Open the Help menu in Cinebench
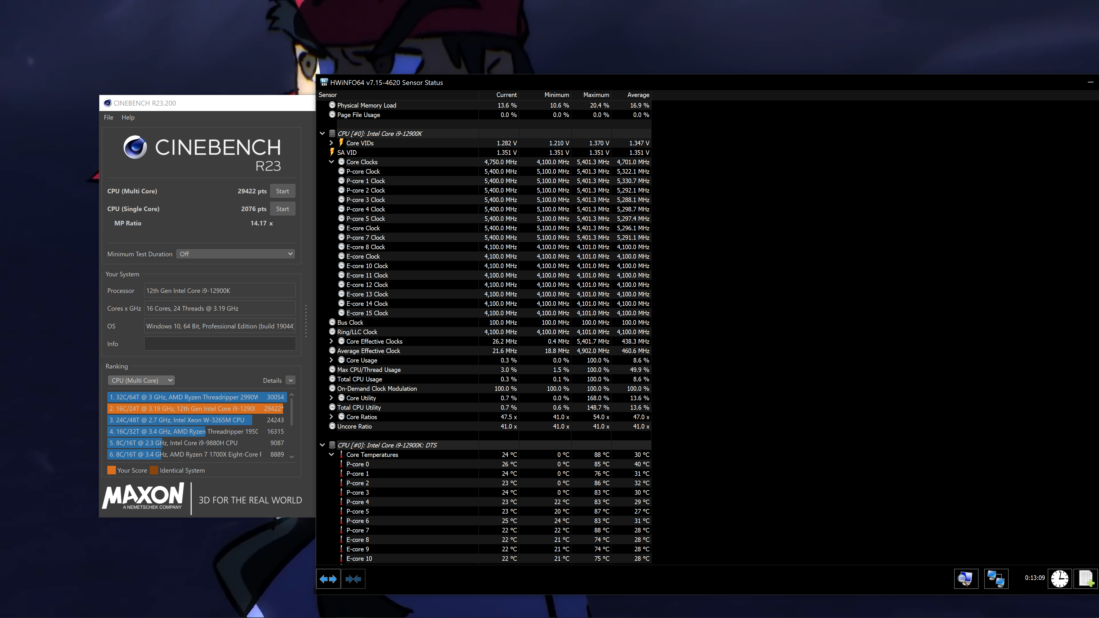This screenshot has height=618, width=1099. 128,117
